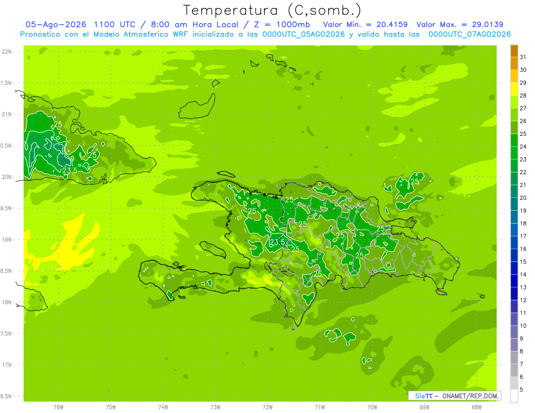Click the 'Z = 1000mb' level text
Image resolution: width=535 pixels, height=413 pixels.
point(281,25)
